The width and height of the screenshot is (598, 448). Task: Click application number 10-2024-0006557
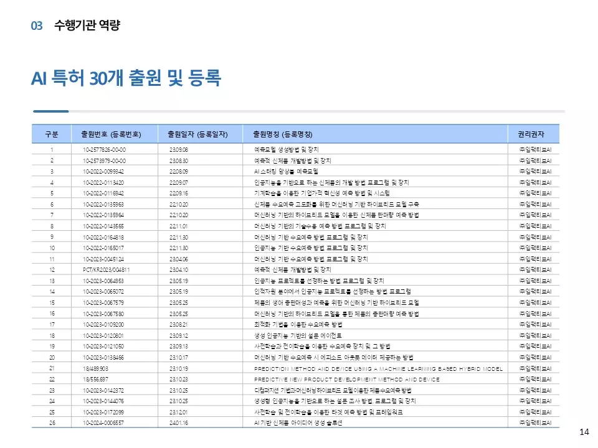click(103, 422)
